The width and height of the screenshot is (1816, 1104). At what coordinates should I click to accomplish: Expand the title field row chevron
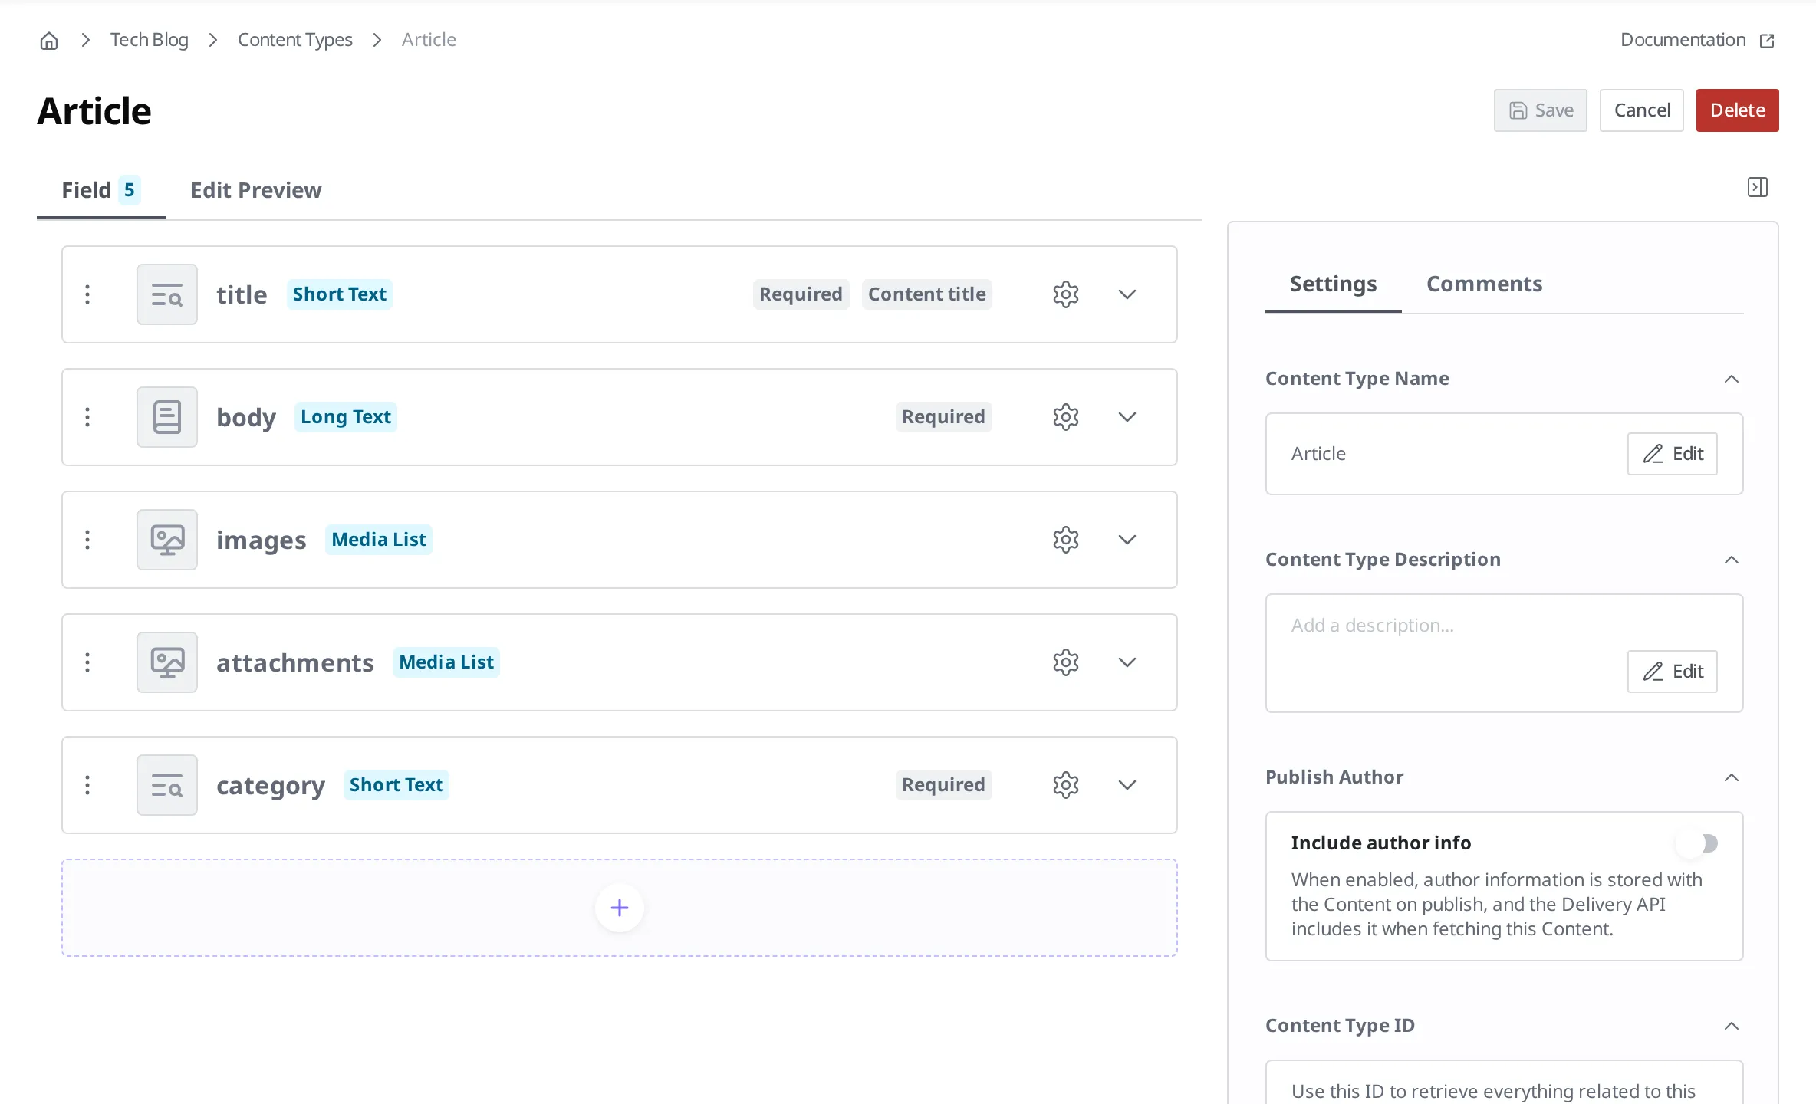(x=1127, y=294)
